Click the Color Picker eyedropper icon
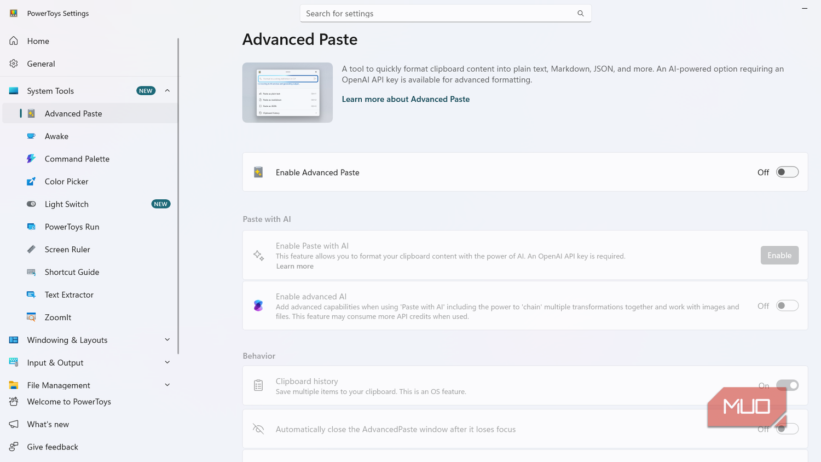 pyautogui.click(x=31, y=181)
